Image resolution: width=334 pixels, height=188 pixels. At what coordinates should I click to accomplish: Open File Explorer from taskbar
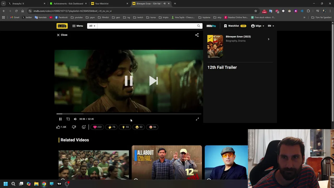[x=36, y=184]
